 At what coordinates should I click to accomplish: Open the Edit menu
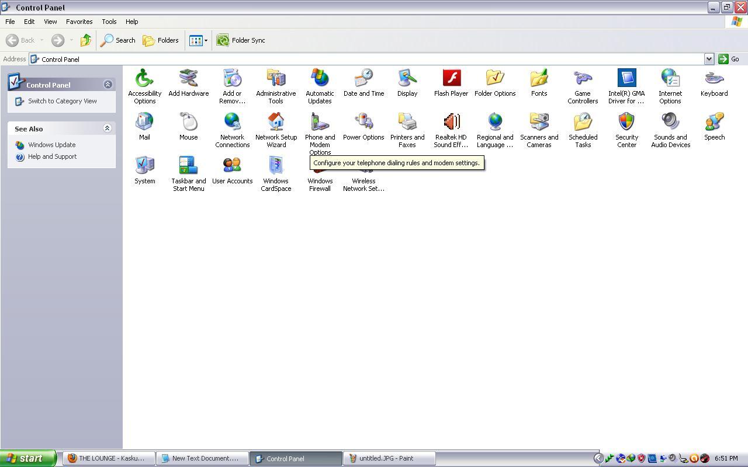[x=29, y=22]
